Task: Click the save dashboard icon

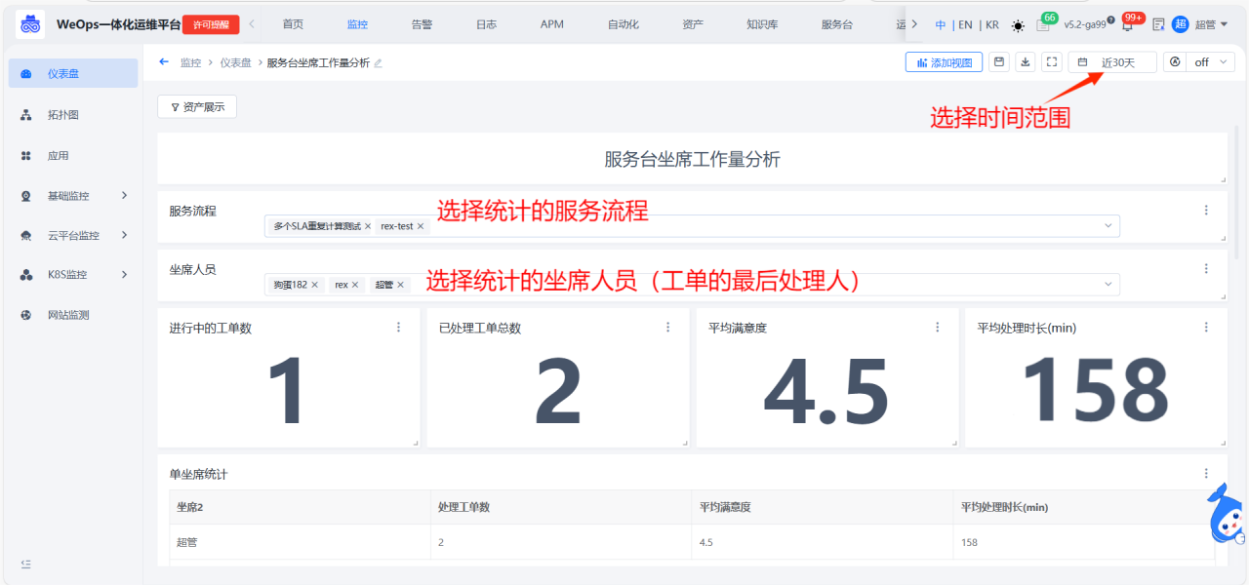Action: 999,62
